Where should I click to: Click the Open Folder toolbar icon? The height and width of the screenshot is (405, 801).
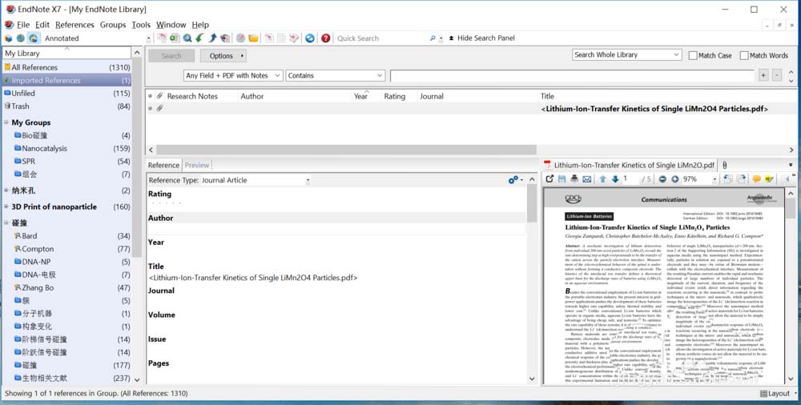tap(253, 38)
